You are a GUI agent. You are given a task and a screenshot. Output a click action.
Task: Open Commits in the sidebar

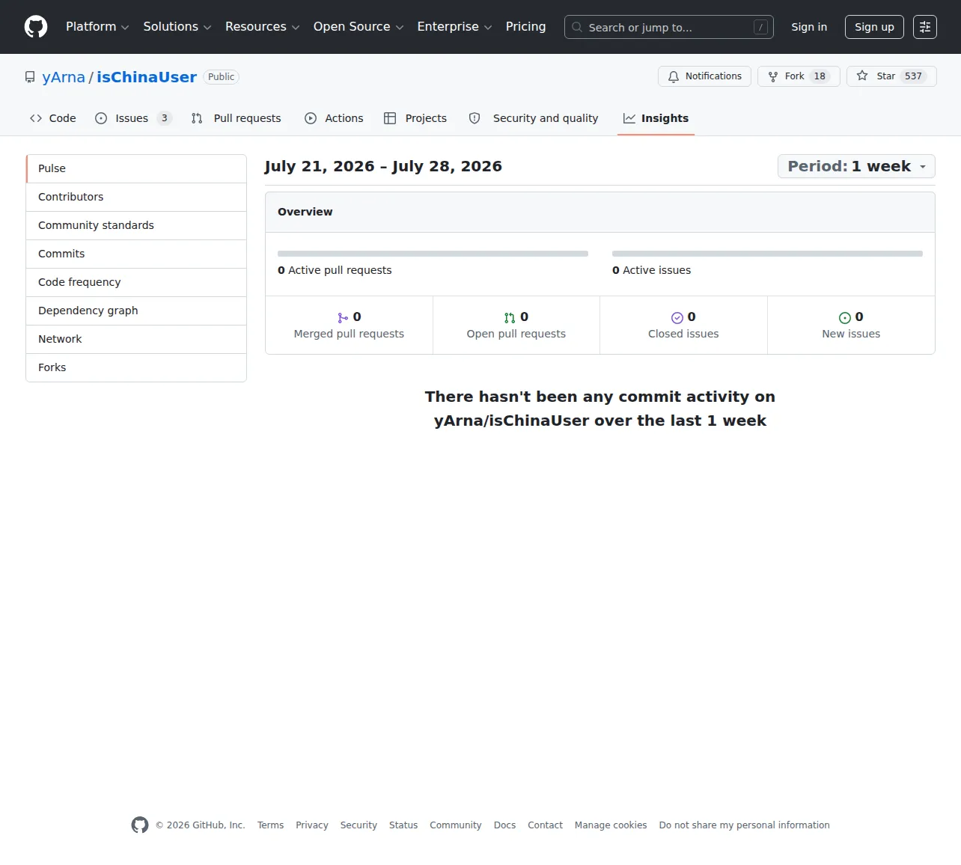tap(136, 254)
